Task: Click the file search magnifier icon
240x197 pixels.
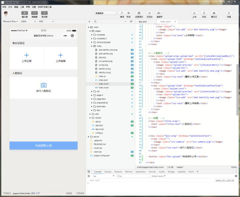Action: point(95,22)
